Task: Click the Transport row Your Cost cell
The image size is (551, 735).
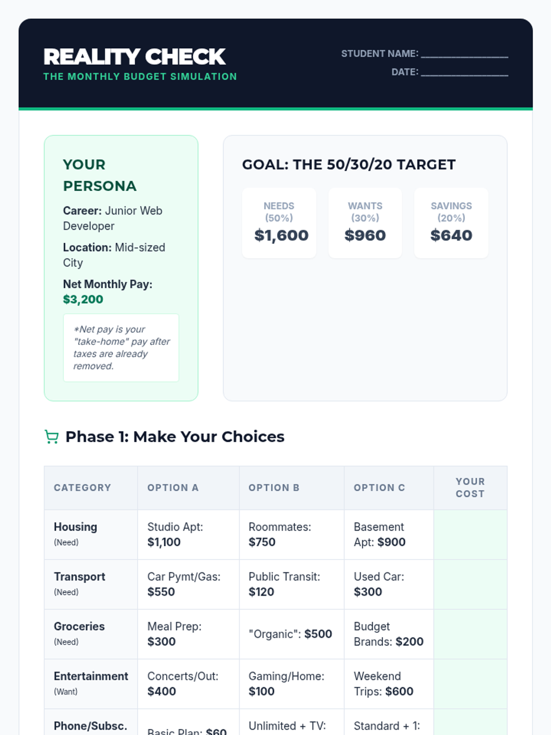Action: coord(470,584)
